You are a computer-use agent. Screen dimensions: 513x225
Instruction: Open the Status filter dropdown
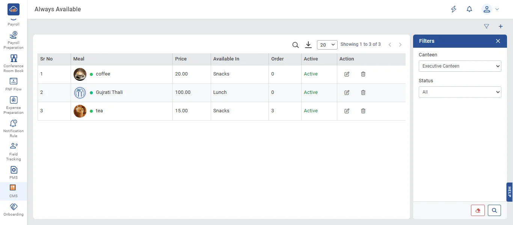(x=460, y=92)
